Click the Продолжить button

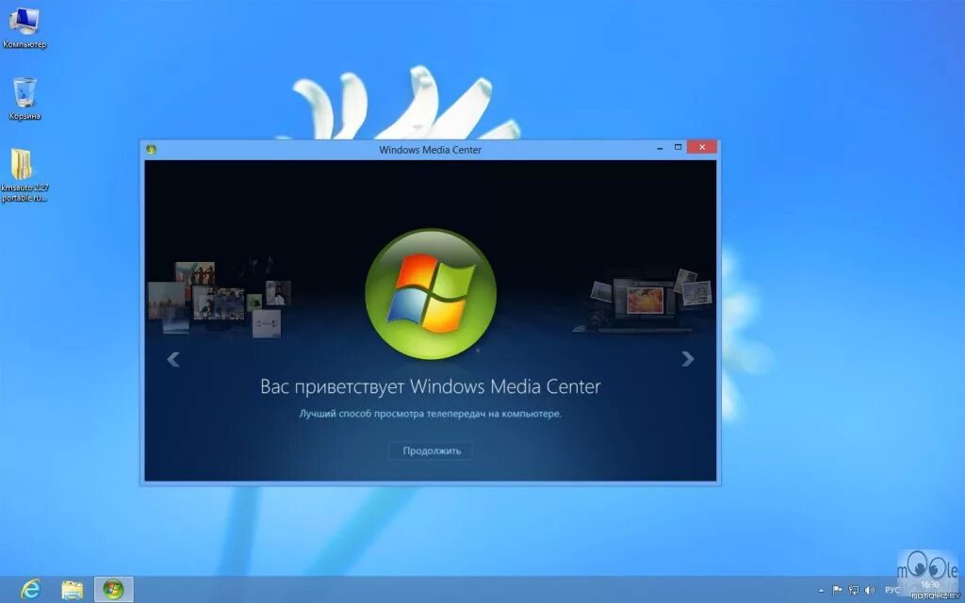[432, 450]
